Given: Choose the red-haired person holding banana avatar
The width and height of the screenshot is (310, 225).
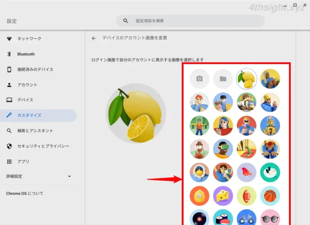Looking at the screenshot, I should coord(199,102).
